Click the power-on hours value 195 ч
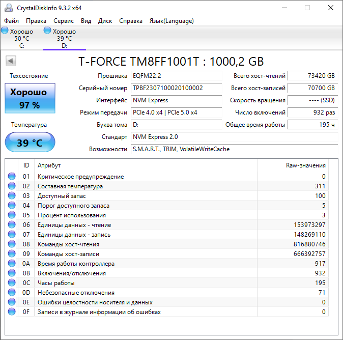This screenshot has width=343, height=340. 313,125
